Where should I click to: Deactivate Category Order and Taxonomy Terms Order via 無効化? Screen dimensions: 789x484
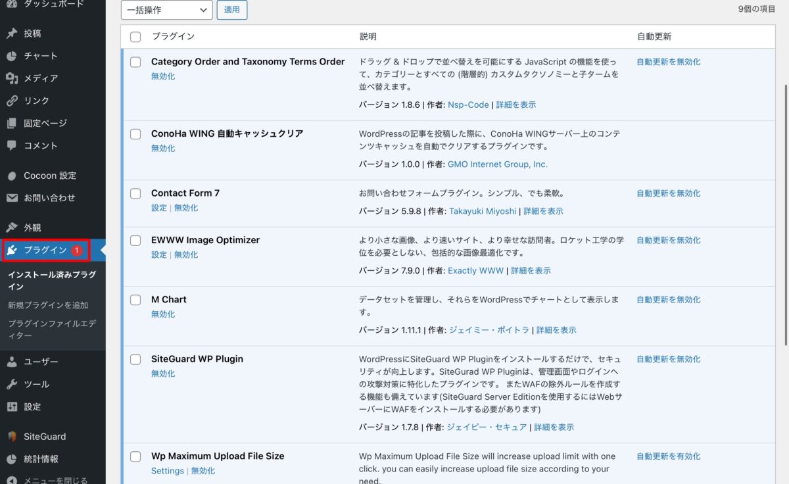tap(163, 76)
